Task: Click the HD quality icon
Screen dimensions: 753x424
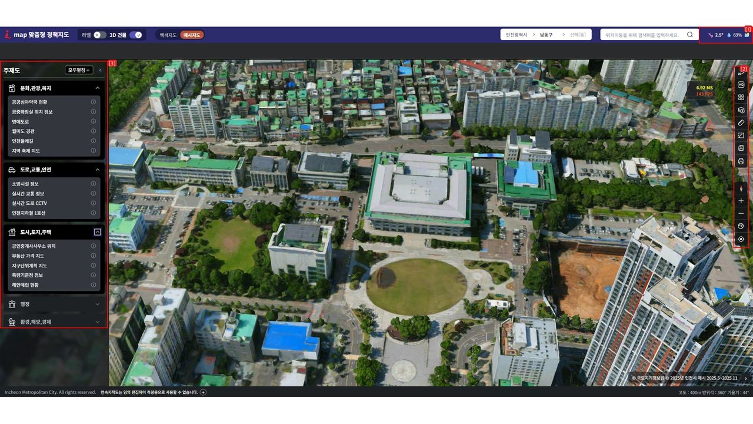Action: coord(741,85)
